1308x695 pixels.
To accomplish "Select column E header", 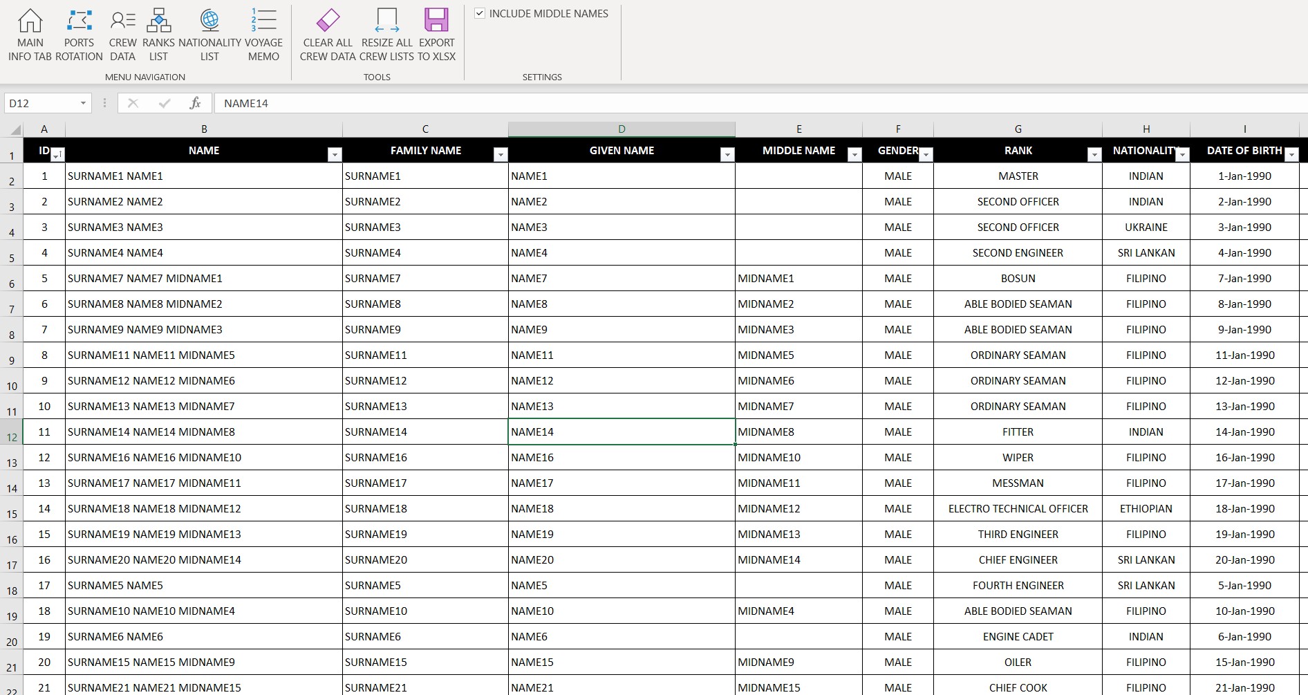I will [x=798, y=129].
